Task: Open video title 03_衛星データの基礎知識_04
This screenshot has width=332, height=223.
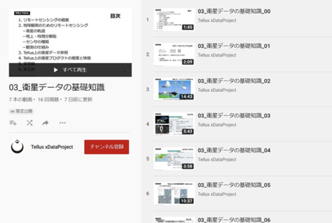Action: click(x=234, y=150)
